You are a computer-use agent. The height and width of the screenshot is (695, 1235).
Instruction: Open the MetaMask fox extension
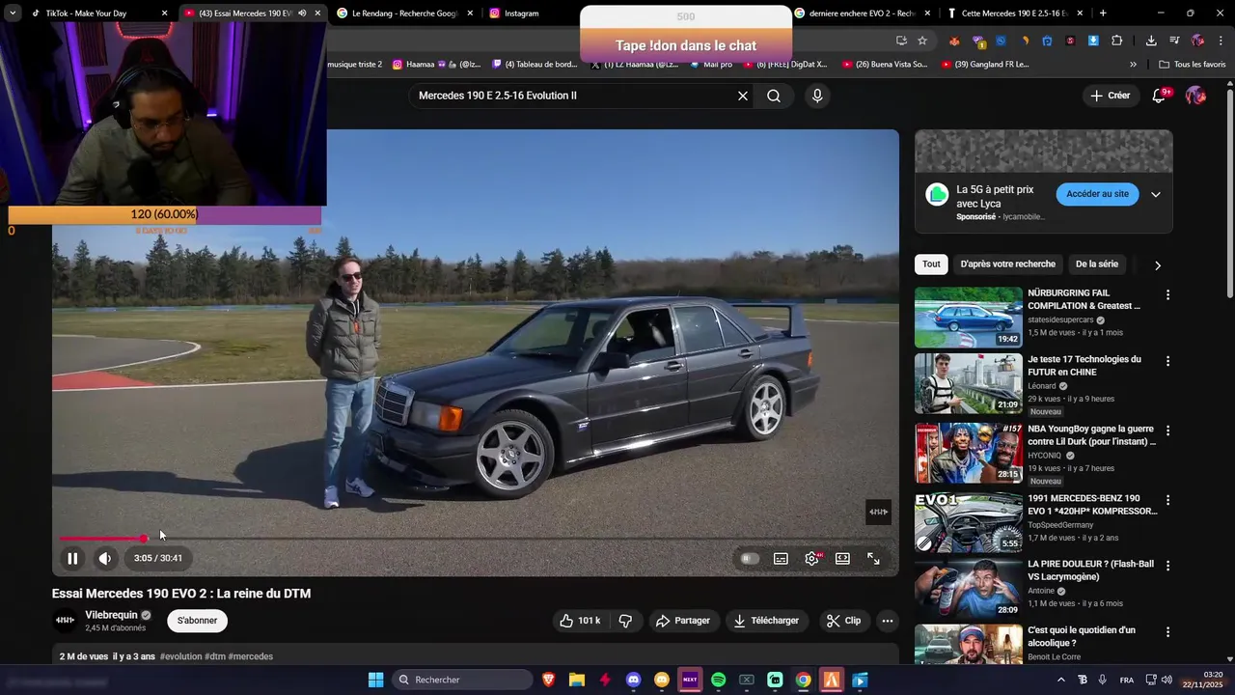954,41
